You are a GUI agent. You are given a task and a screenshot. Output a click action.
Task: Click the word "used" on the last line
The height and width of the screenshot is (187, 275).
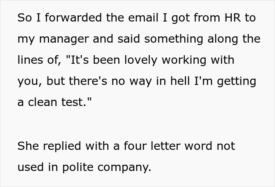pos(30,167)
